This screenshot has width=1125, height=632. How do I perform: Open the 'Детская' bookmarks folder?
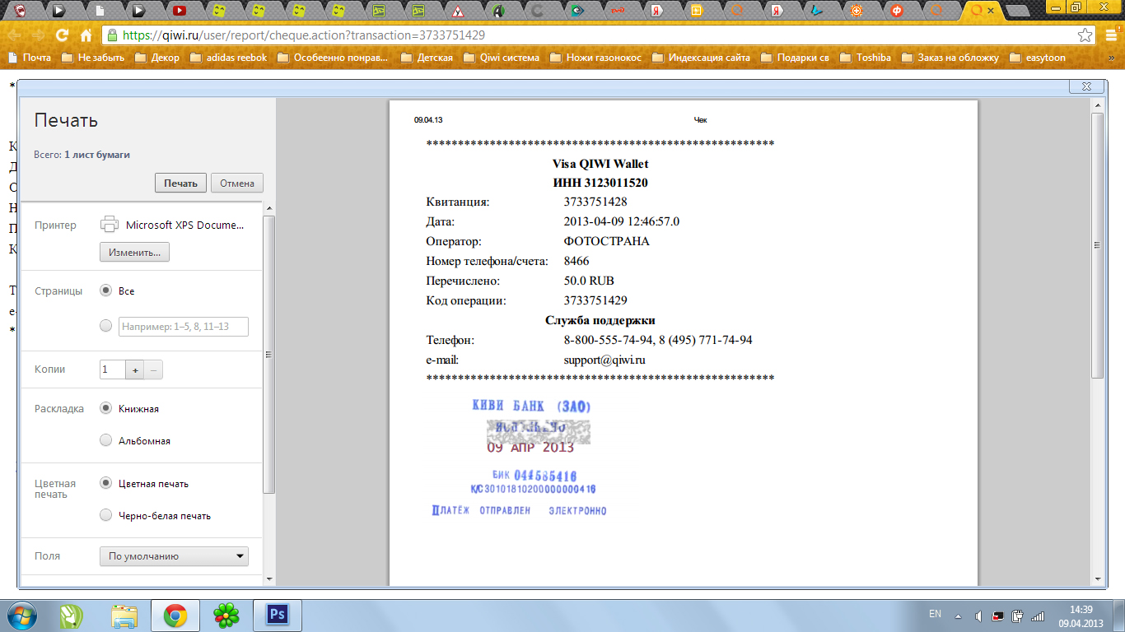pyautogui.click(x=427, y=58)
